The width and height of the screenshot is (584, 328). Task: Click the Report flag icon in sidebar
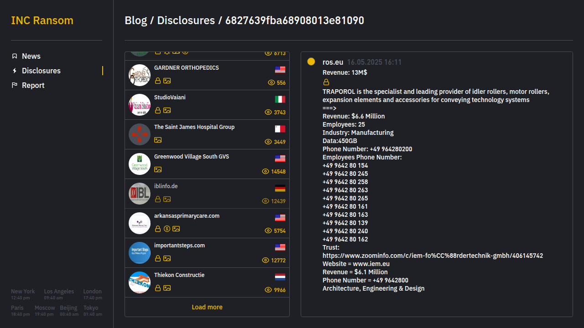15,85
